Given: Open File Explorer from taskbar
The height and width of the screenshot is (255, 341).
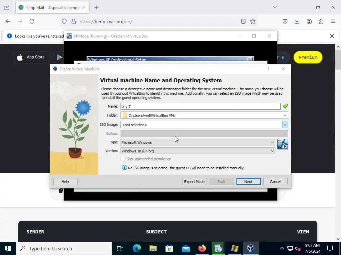Looking at the screenshot, I should click(x=153, y=248).
